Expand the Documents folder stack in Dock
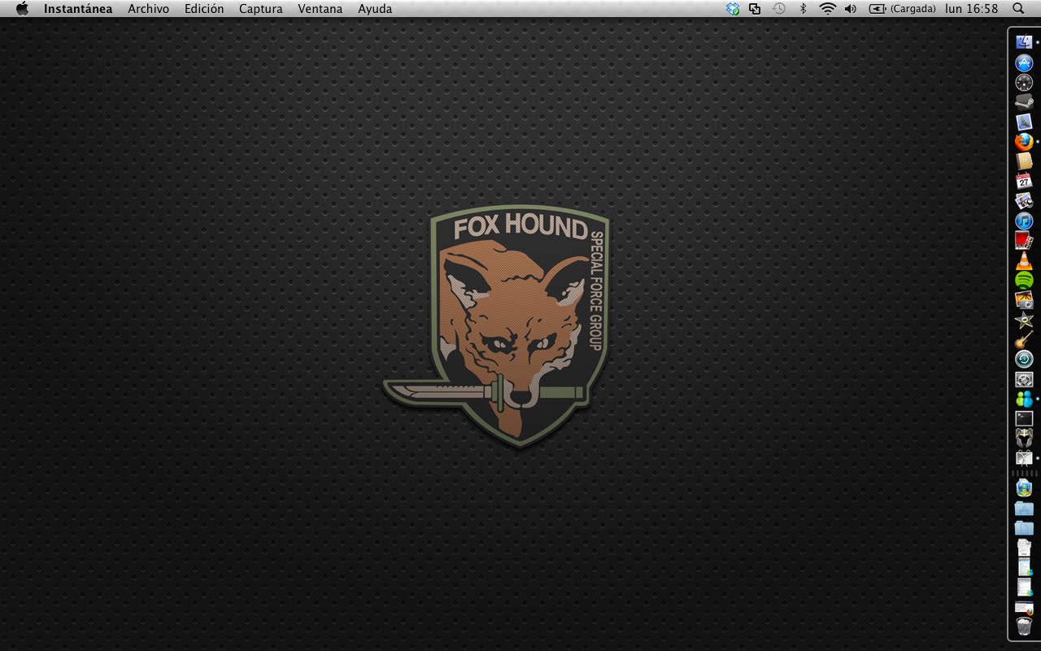 (1024, 528)
